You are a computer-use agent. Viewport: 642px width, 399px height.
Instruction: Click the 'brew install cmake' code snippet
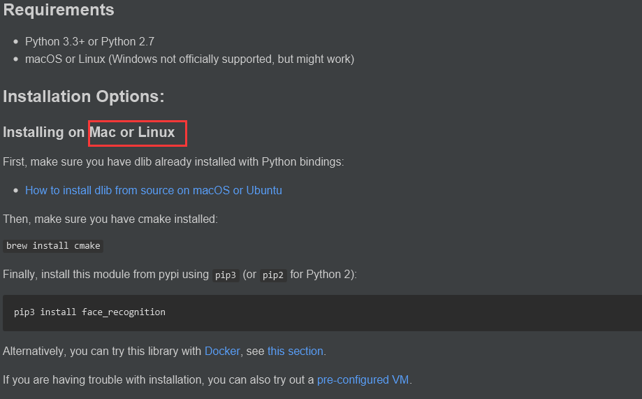tap(53, 245)
